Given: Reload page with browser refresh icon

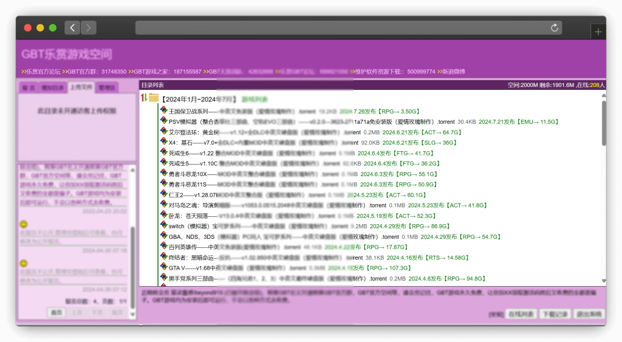Looking at the screenshot, I should point(554,28).
